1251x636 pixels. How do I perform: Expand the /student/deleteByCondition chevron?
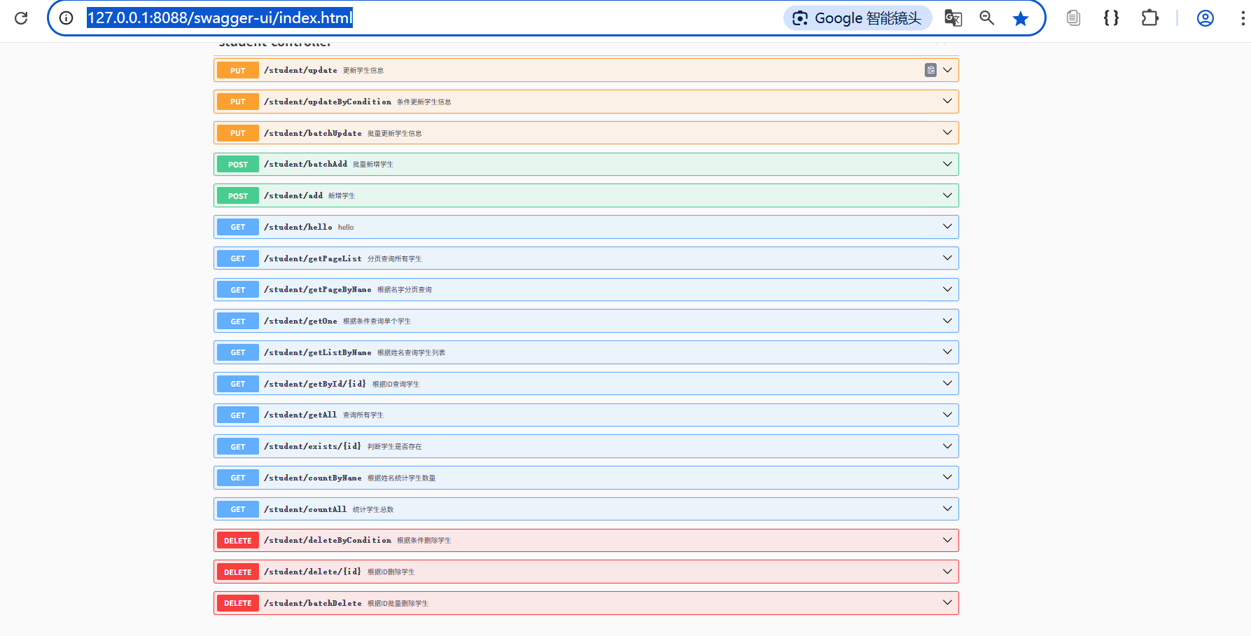pos(947,540)
